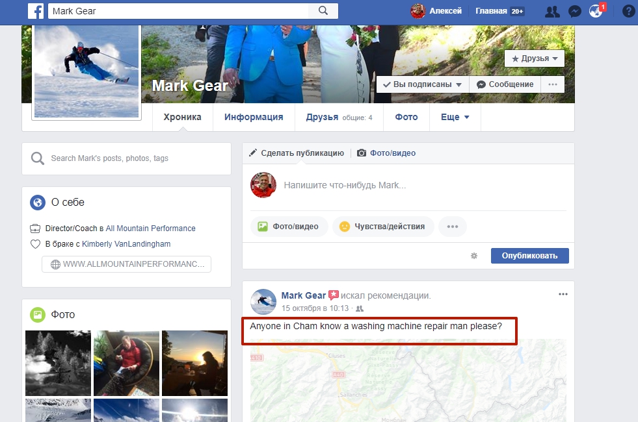Open the All Mountain Performance link
Image resolution: width=638 pixels, height=422 pixels.
150,229
